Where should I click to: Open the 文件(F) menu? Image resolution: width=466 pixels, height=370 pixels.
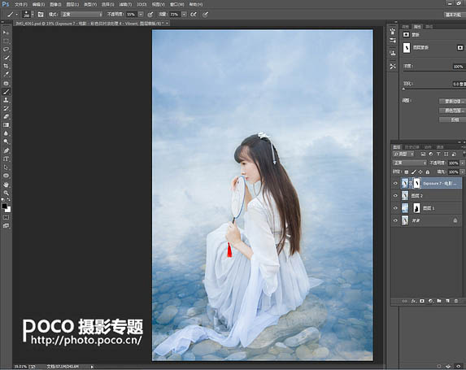pyautogui.click(x=21, y=4)
